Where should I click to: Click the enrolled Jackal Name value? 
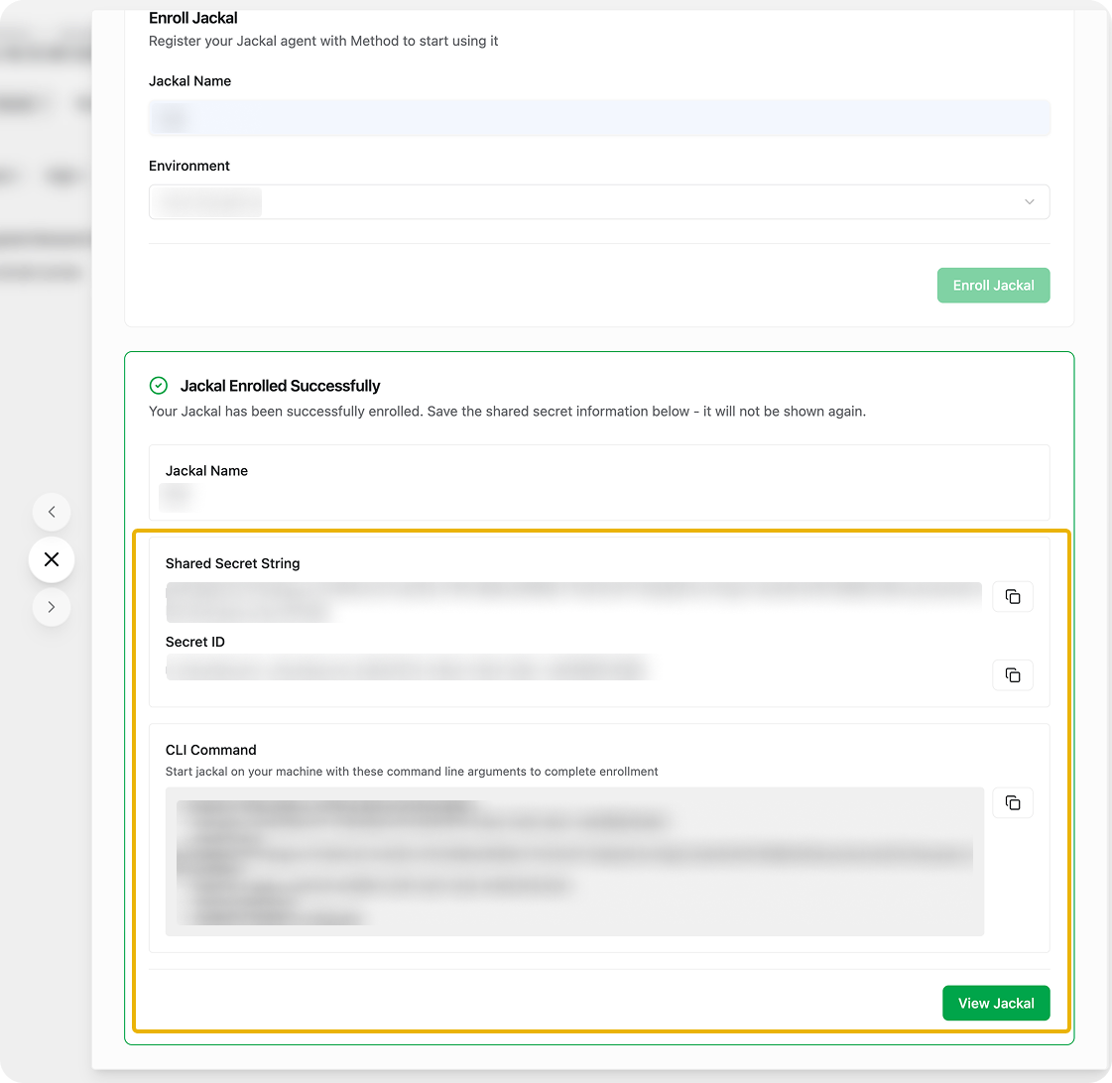tap(177, 494)
